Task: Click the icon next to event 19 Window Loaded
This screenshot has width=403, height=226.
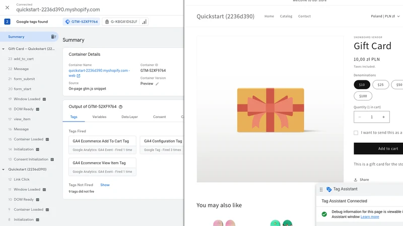Action: point(44,99)
